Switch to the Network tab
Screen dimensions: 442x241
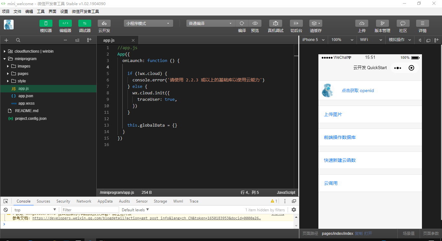click(x=84, y=201)
